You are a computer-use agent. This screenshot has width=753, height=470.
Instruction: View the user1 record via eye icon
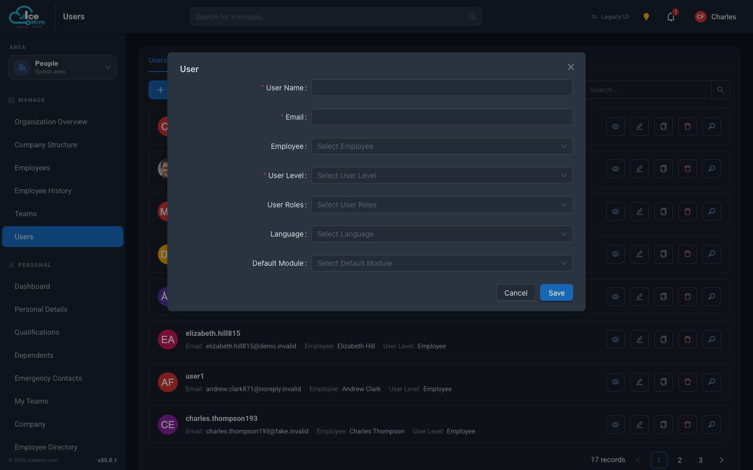coord(615,382)
